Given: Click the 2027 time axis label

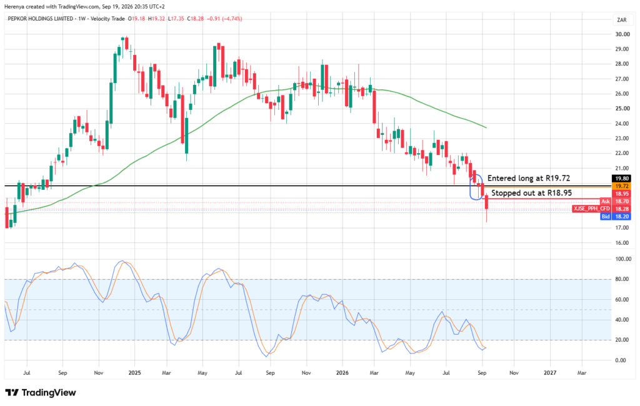Looking at the screenshot, I should click(x=550, y=373).
